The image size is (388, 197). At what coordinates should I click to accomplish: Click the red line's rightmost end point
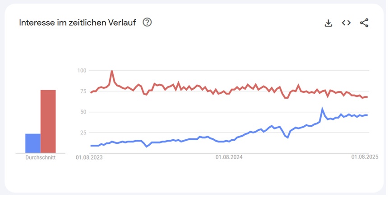tap(367, 97)
